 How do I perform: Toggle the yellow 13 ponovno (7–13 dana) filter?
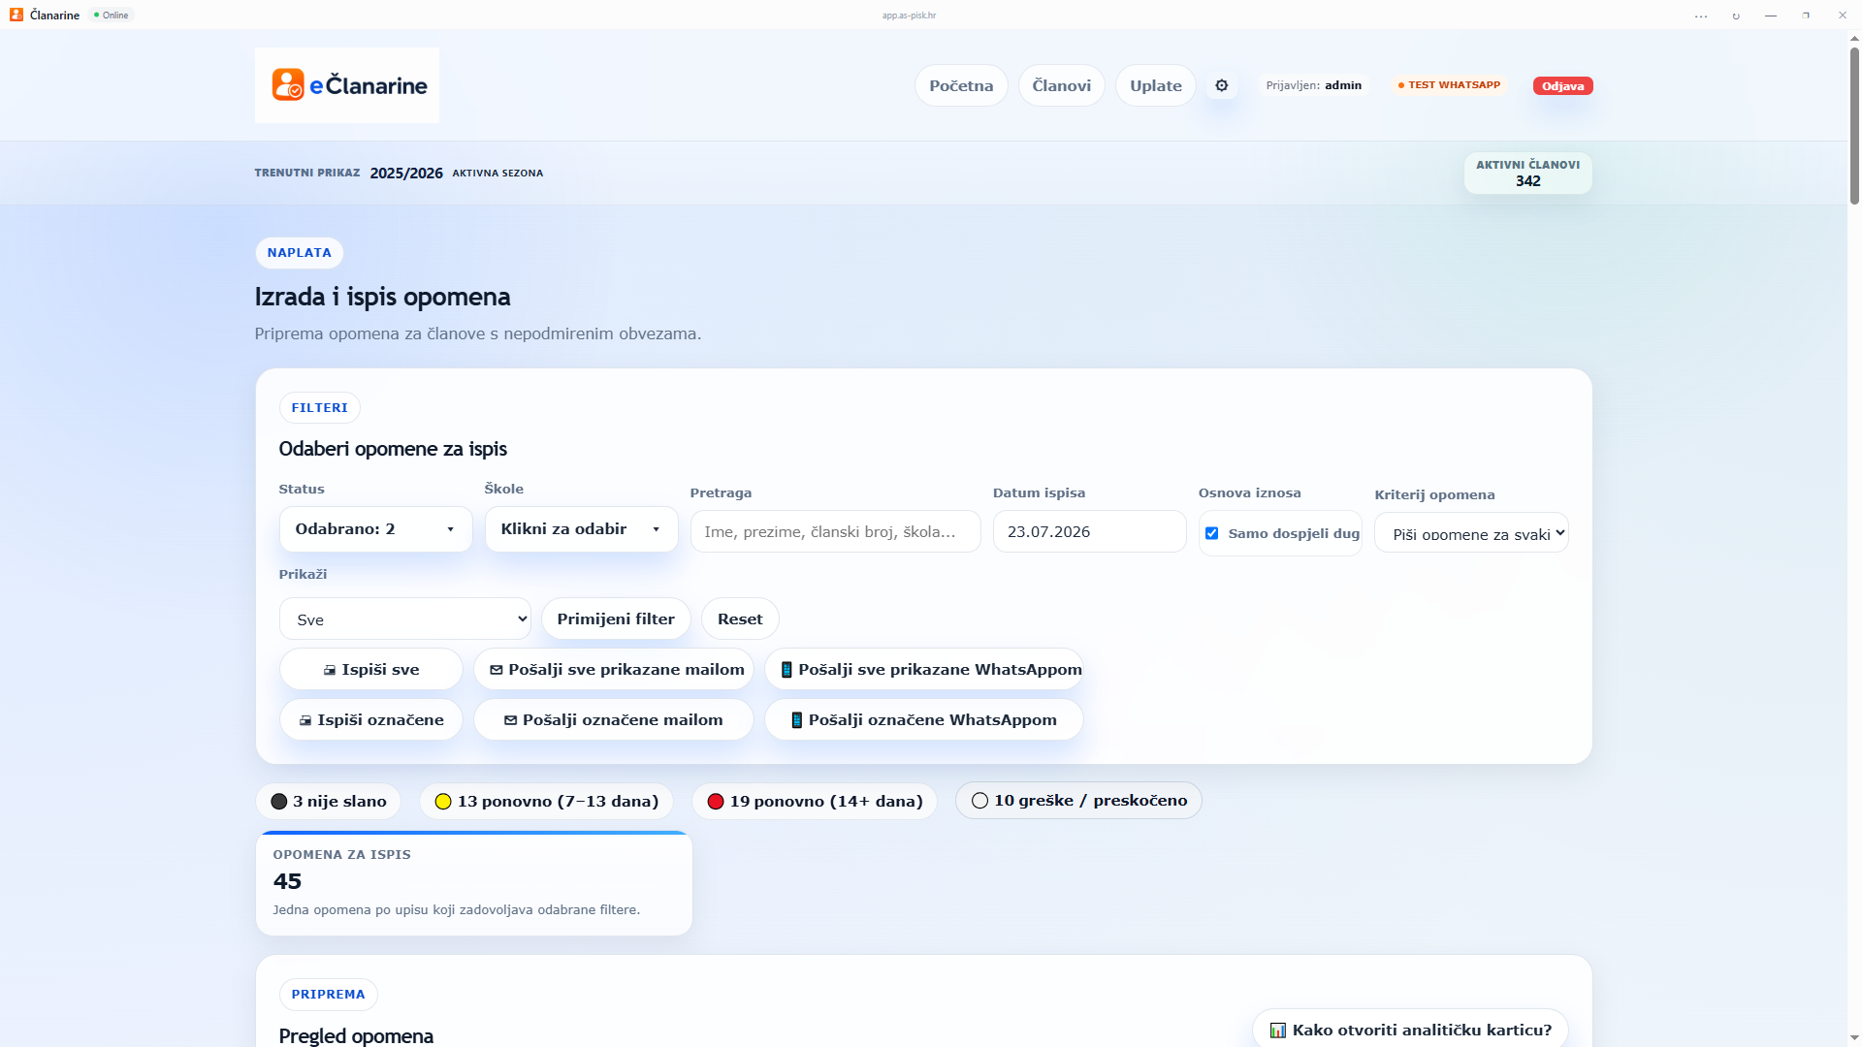tap(546, 802)
